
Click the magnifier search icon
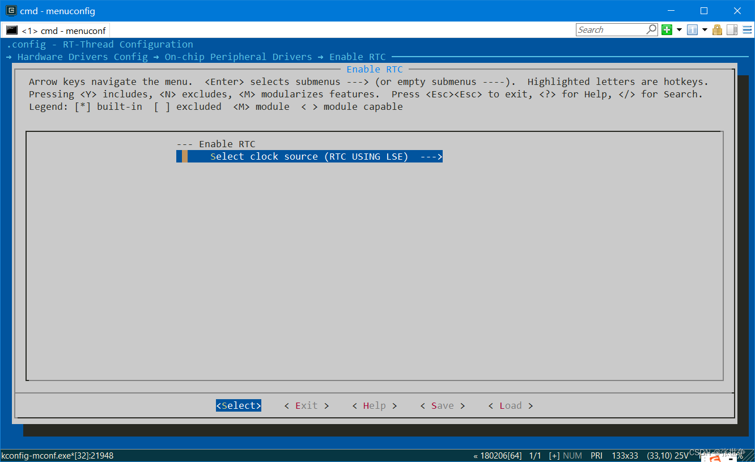click(652, 29)
